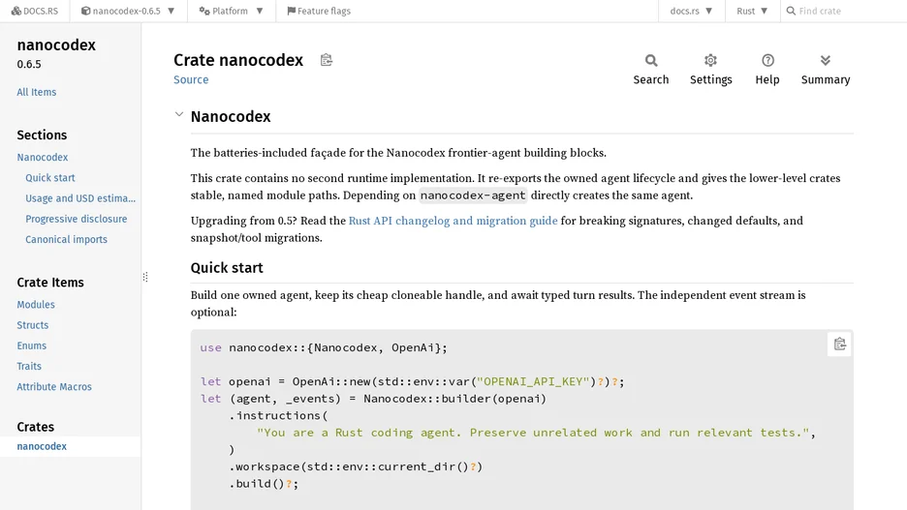Click the Sections sidebar heading

pyautogui.click(x=42, y=135)
